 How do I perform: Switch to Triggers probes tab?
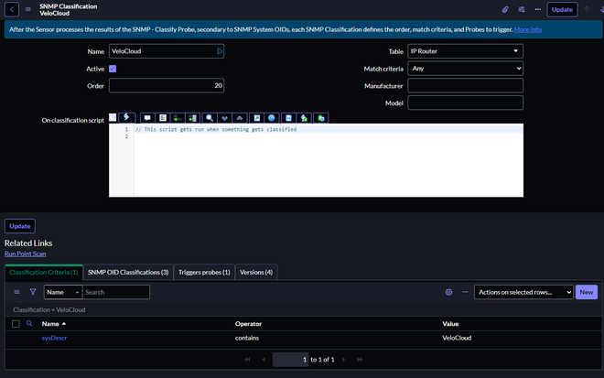coord(204,272)
